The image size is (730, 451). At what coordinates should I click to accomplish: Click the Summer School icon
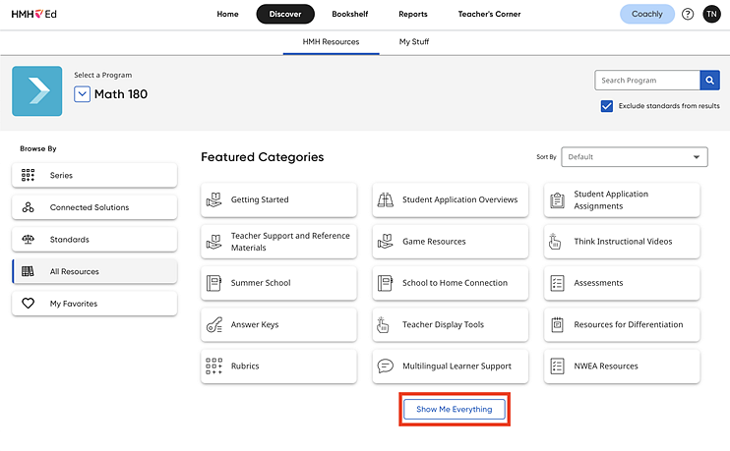point(213,283)
